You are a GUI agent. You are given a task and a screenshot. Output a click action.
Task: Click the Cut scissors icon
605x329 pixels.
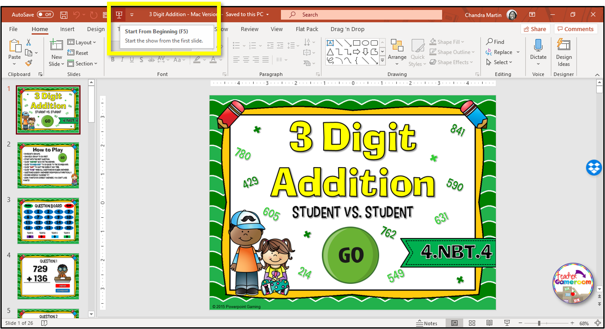(28, 42)
